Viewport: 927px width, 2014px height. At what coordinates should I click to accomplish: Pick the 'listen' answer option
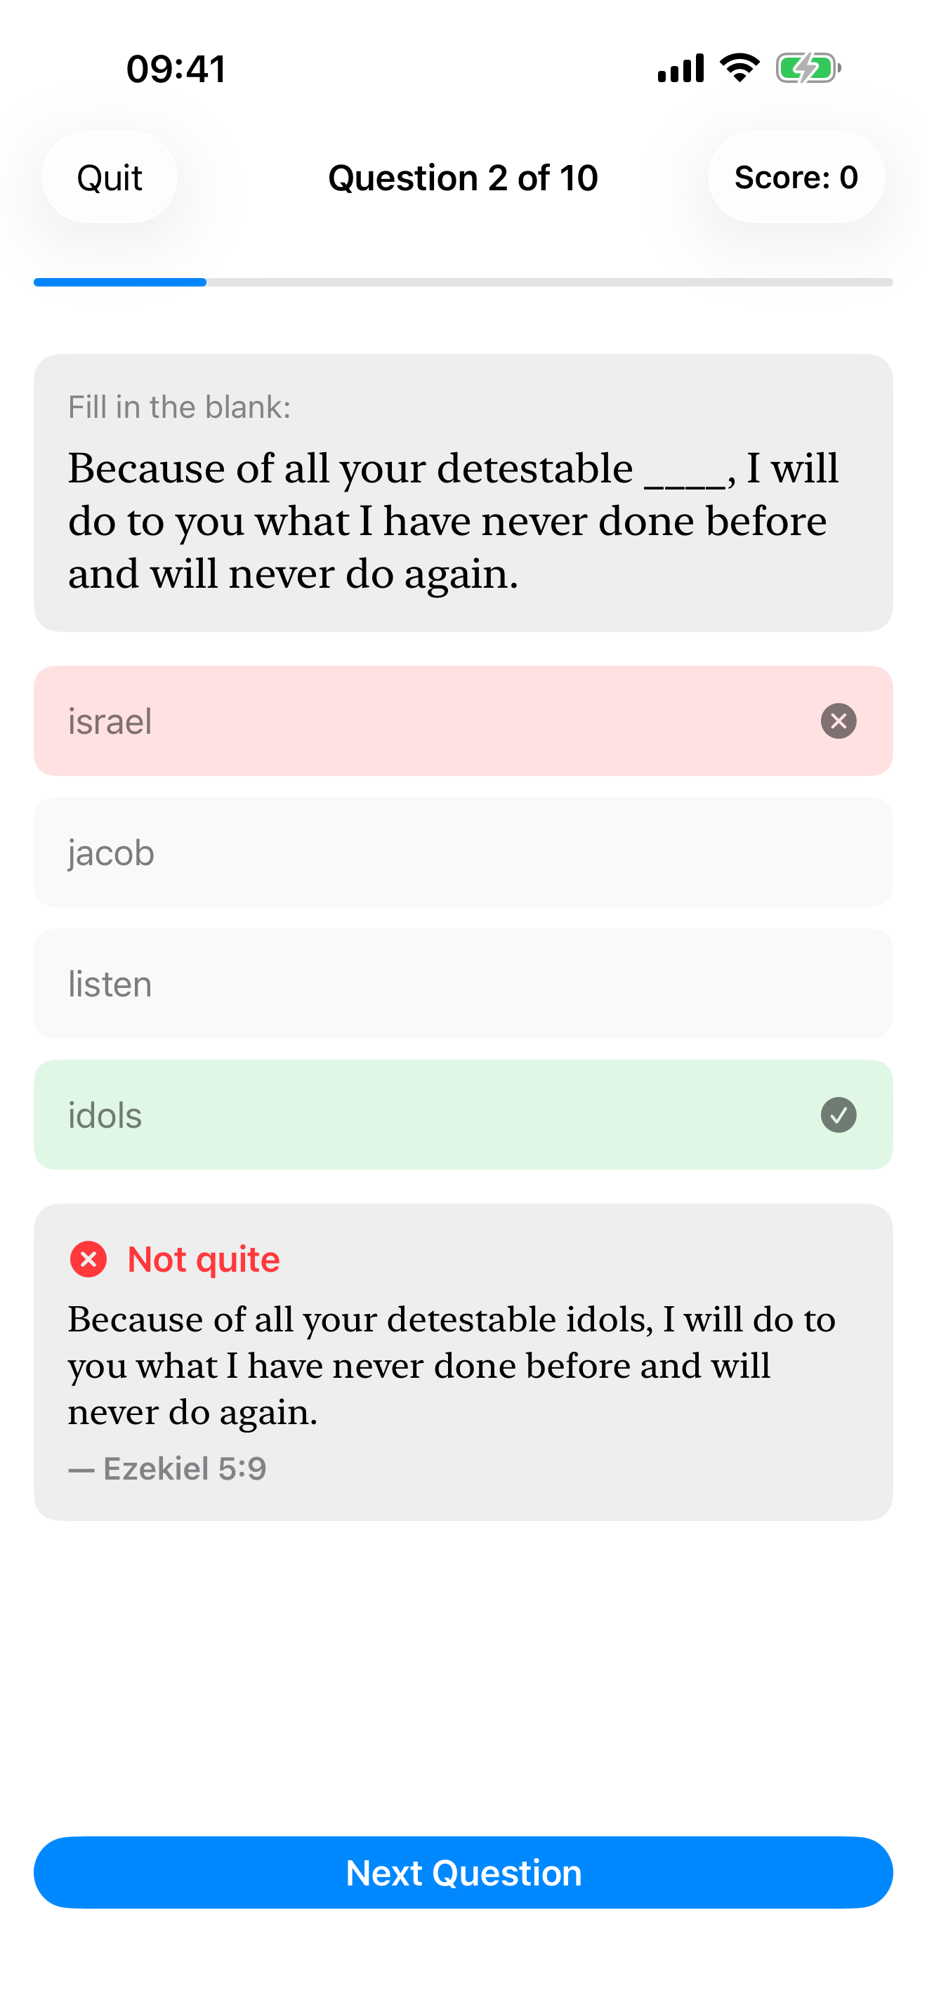pyautogui.click(x=463, y=984)
